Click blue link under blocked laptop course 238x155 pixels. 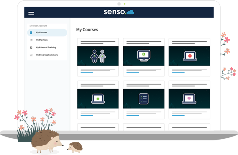(178, 73)
